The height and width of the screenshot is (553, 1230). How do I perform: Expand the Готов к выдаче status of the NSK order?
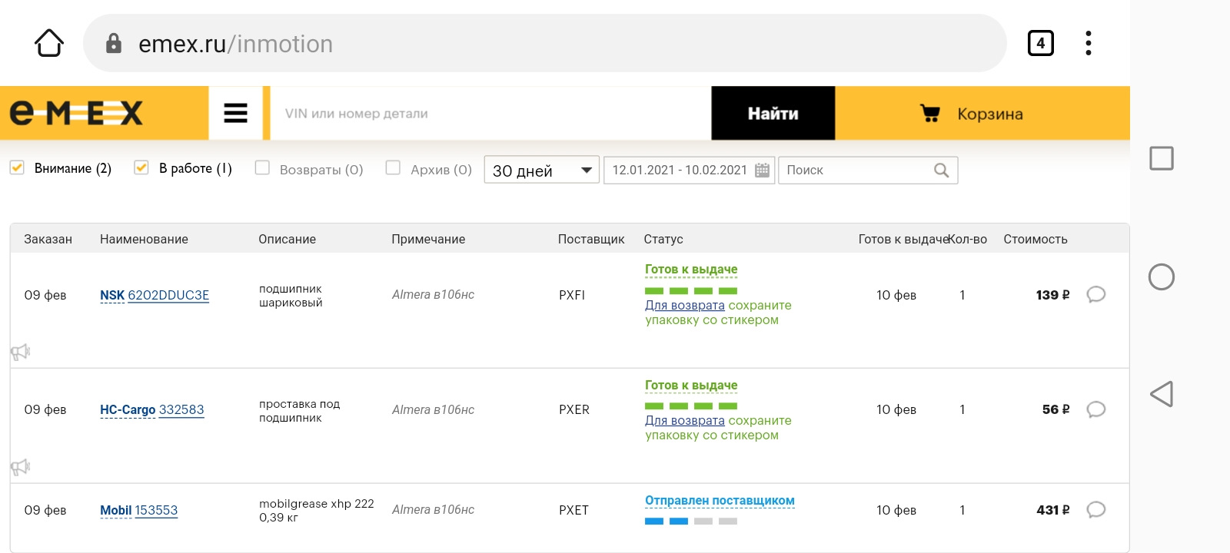point(690,270)
